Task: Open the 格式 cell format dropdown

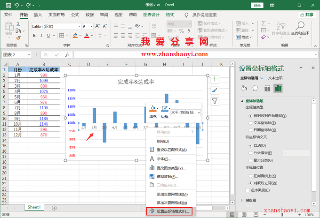Action: click(x=244, y=37)
